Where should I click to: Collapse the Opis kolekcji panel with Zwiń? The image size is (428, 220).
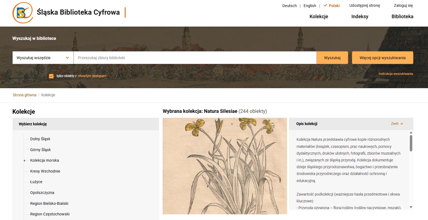tap(397, 124)
